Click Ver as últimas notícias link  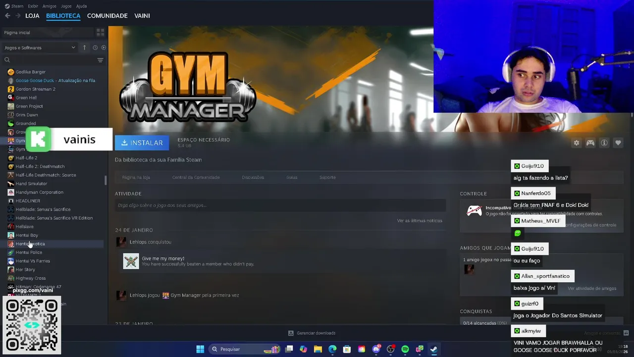[x=420, y=221]
